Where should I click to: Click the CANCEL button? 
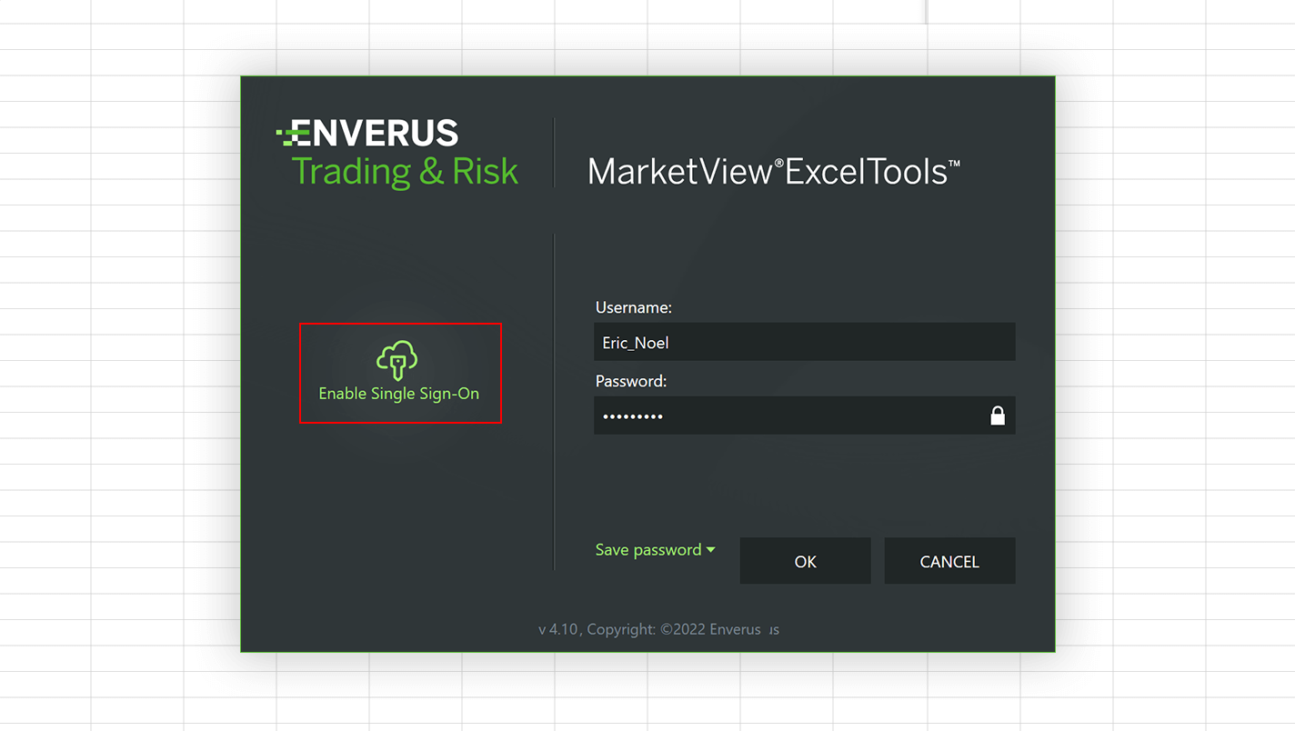(949, 561)
